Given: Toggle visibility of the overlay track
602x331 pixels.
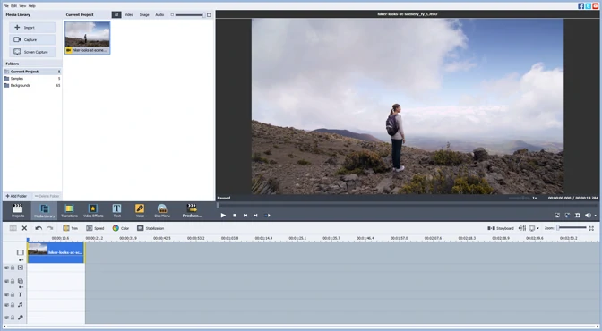Looking at the screenshot, I should tap(6, 281).
